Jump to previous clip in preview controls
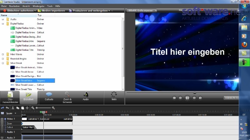 [174, 98]
